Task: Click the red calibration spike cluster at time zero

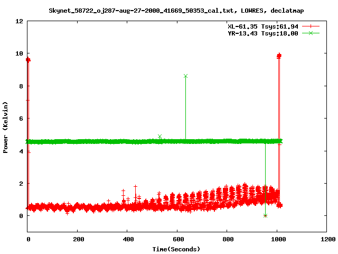Action: (28, 60)
